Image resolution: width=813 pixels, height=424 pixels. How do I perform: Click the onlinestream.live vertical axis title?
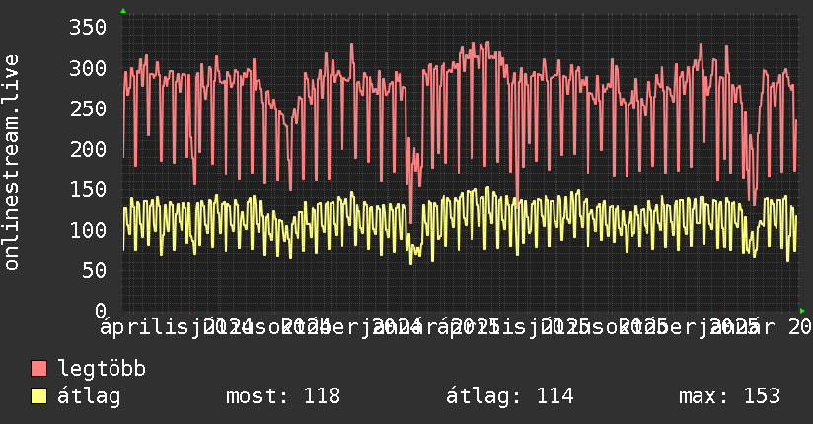(11, 163)
